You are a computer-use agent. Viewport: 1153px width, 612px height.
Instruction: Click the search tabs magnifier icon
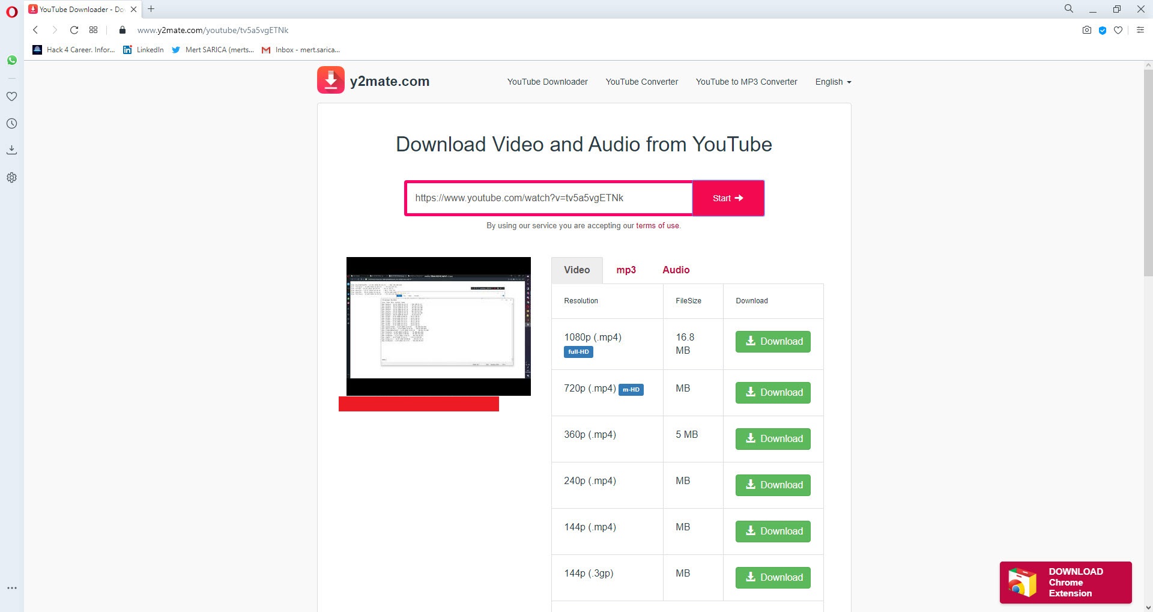[x=1069, y=8]
